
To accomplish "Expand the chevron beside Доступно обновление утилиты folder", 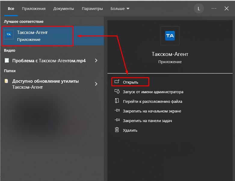I will 96,84.
